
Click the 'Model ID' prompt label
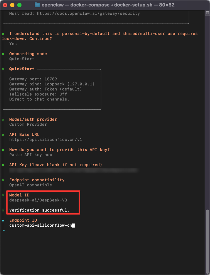[x=19, y=195]
